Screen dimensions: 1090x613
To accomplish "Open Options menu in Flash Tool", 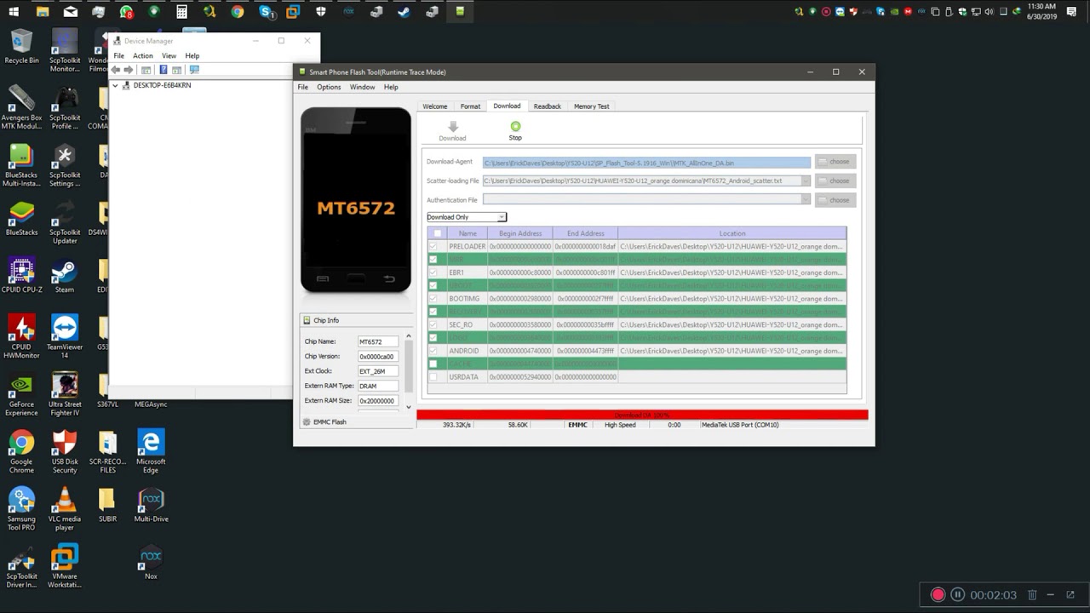I will pos(329,87).
